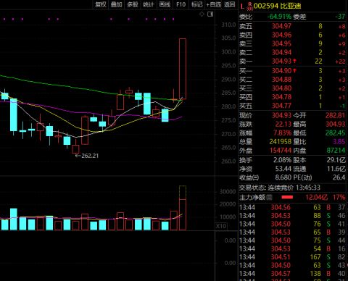Select tick row 304.57 volume 138 B
Screen dimensions: 348x281
292,274
